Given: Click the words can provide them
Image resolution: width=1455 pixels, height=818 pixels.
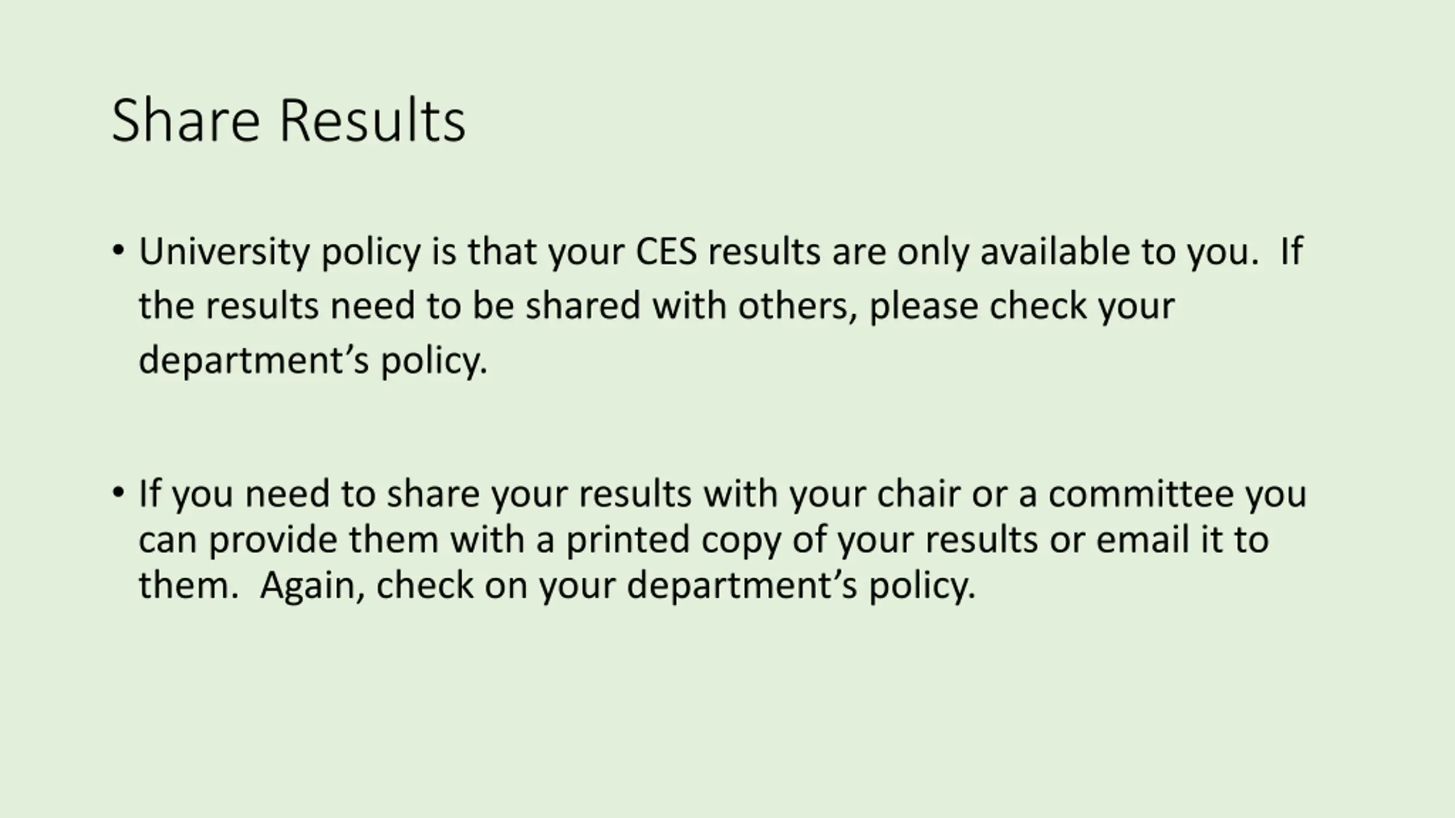Looking at the screenshot, I should click(289, 540).
